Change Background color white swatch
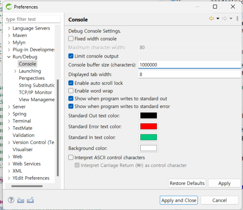 tap(149, 148)
